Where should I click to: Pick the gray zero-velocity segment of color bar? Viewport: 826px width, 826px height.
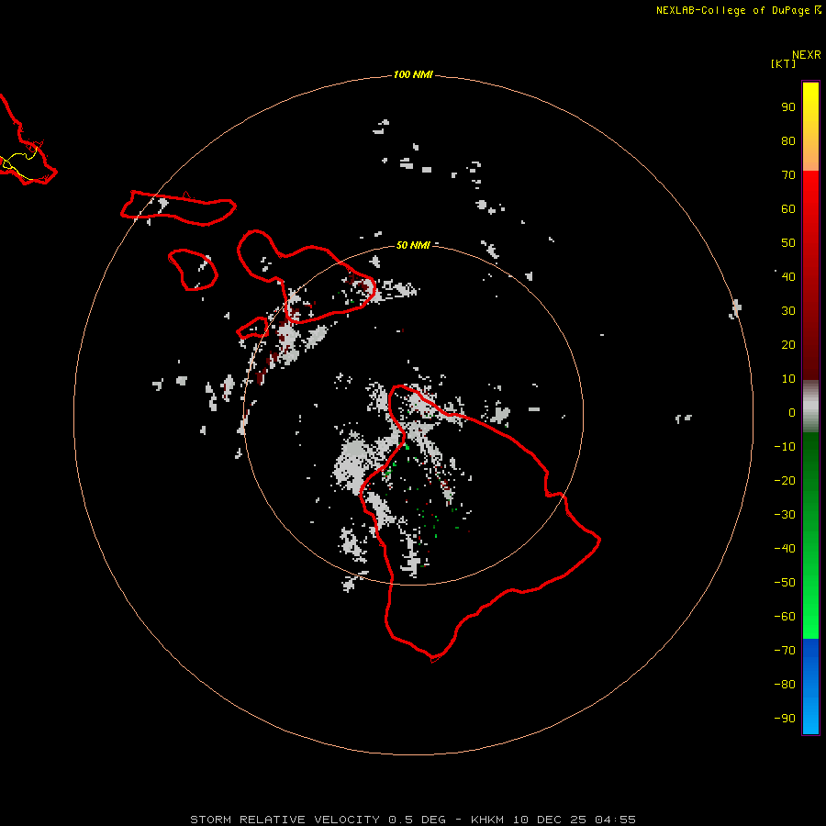810,406
